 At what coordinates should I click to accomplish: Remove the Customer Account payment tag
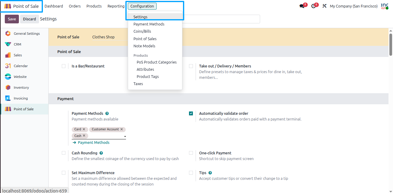coord(121,129)
